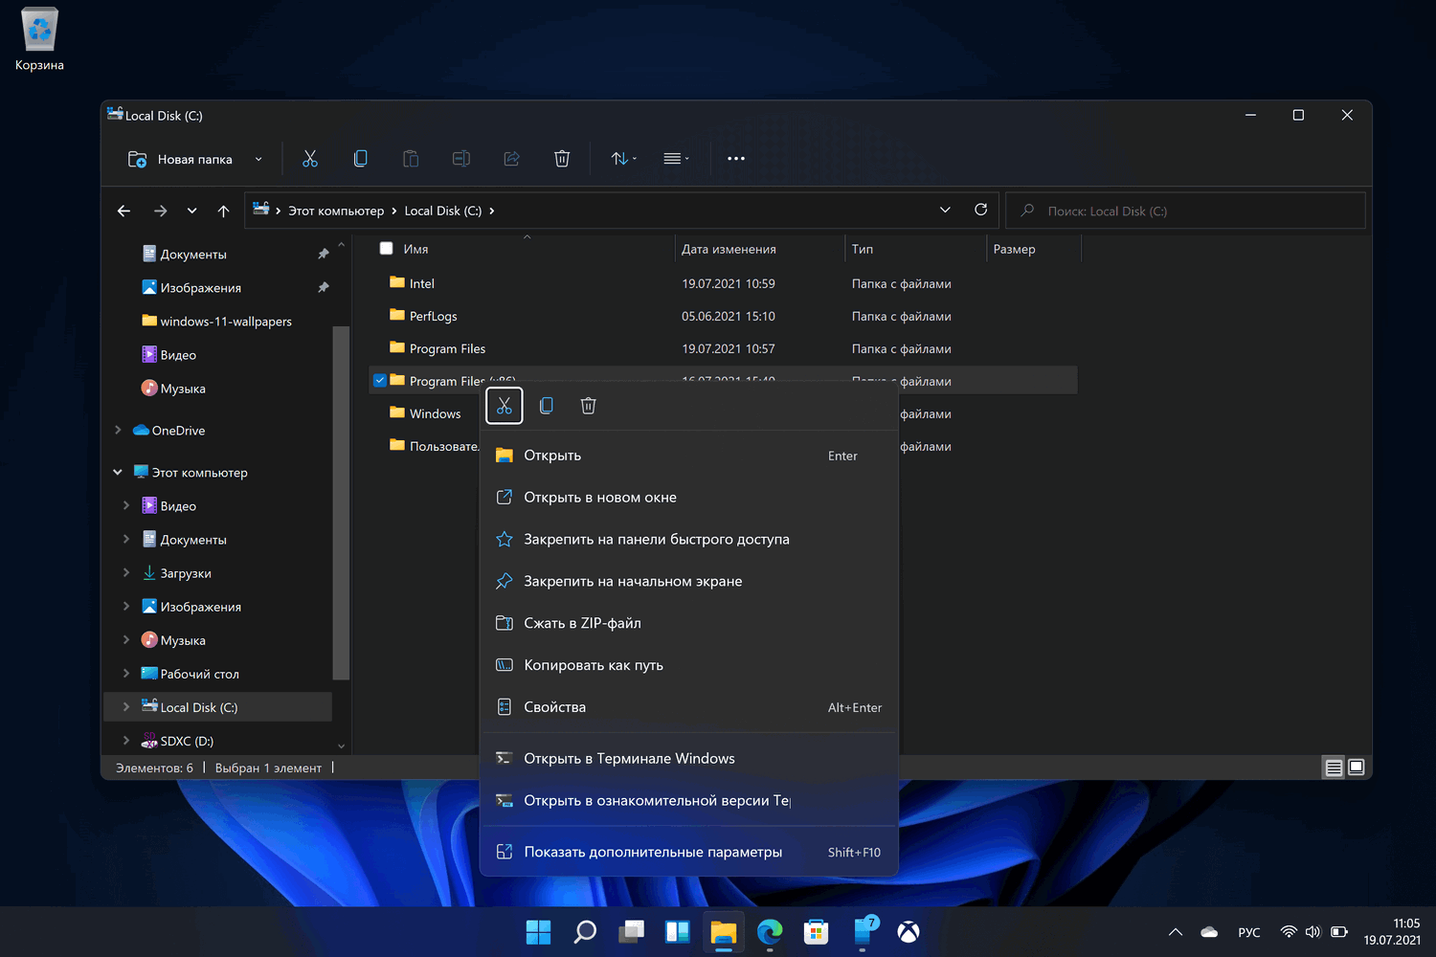Switch to details view in the status bar
Viewport: 1436px width, 957px height.
tap(1333, 768)
